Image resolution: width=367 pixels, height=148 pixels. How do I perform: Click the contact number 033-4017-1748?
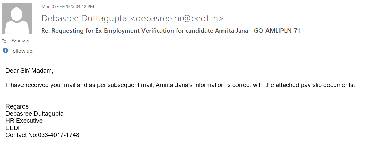58,135
